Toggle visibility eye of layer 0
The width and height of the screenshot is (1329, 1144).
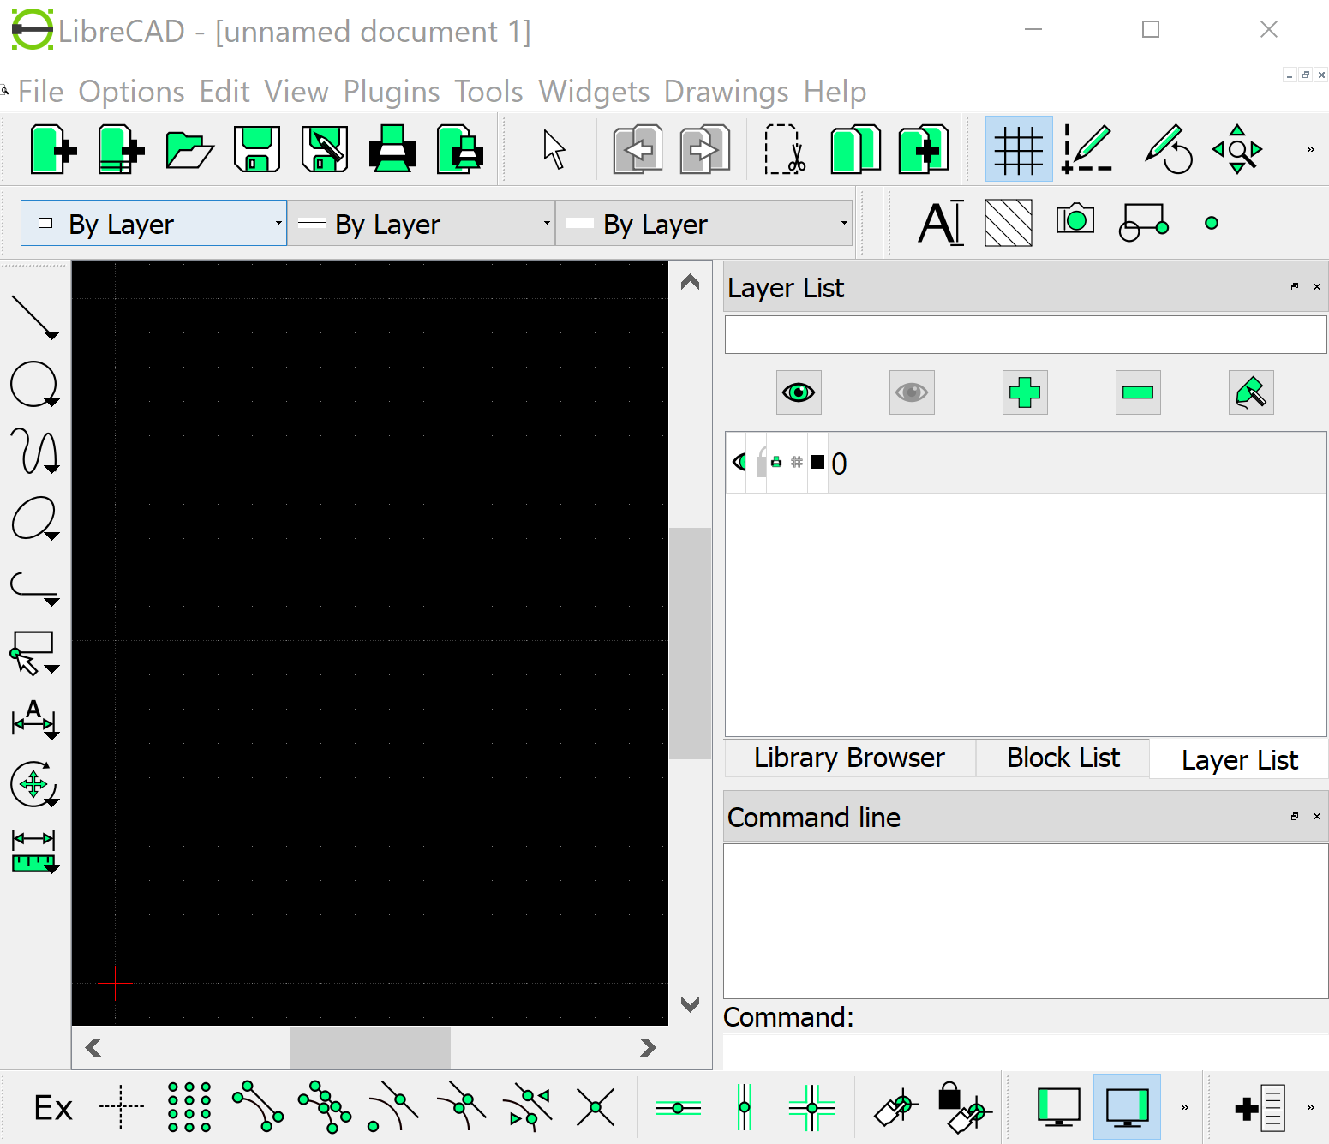[x=738, y=463]
